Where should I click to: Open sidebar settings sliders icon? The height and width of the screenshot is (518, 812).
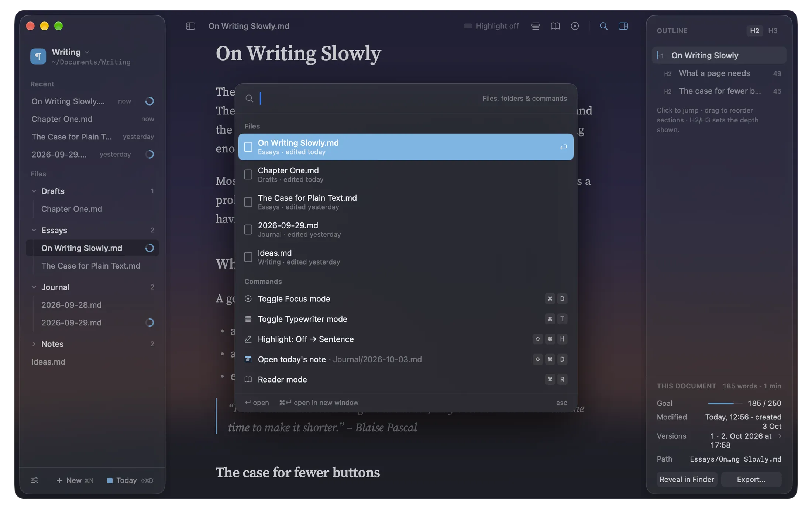(x=34, y=480)
